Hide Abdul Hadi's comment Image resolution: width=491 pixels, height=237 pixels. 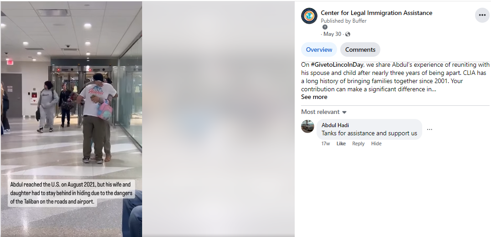point(376,143)
